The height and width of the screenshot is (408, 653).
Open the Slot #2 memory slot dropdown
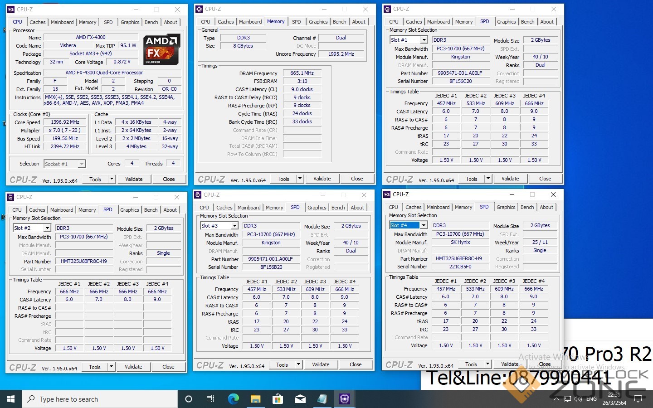tap(47, 228)
